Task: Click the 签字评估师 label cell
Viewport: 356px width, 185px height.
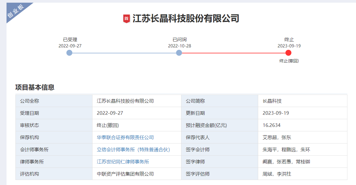Action: point(220,174)
